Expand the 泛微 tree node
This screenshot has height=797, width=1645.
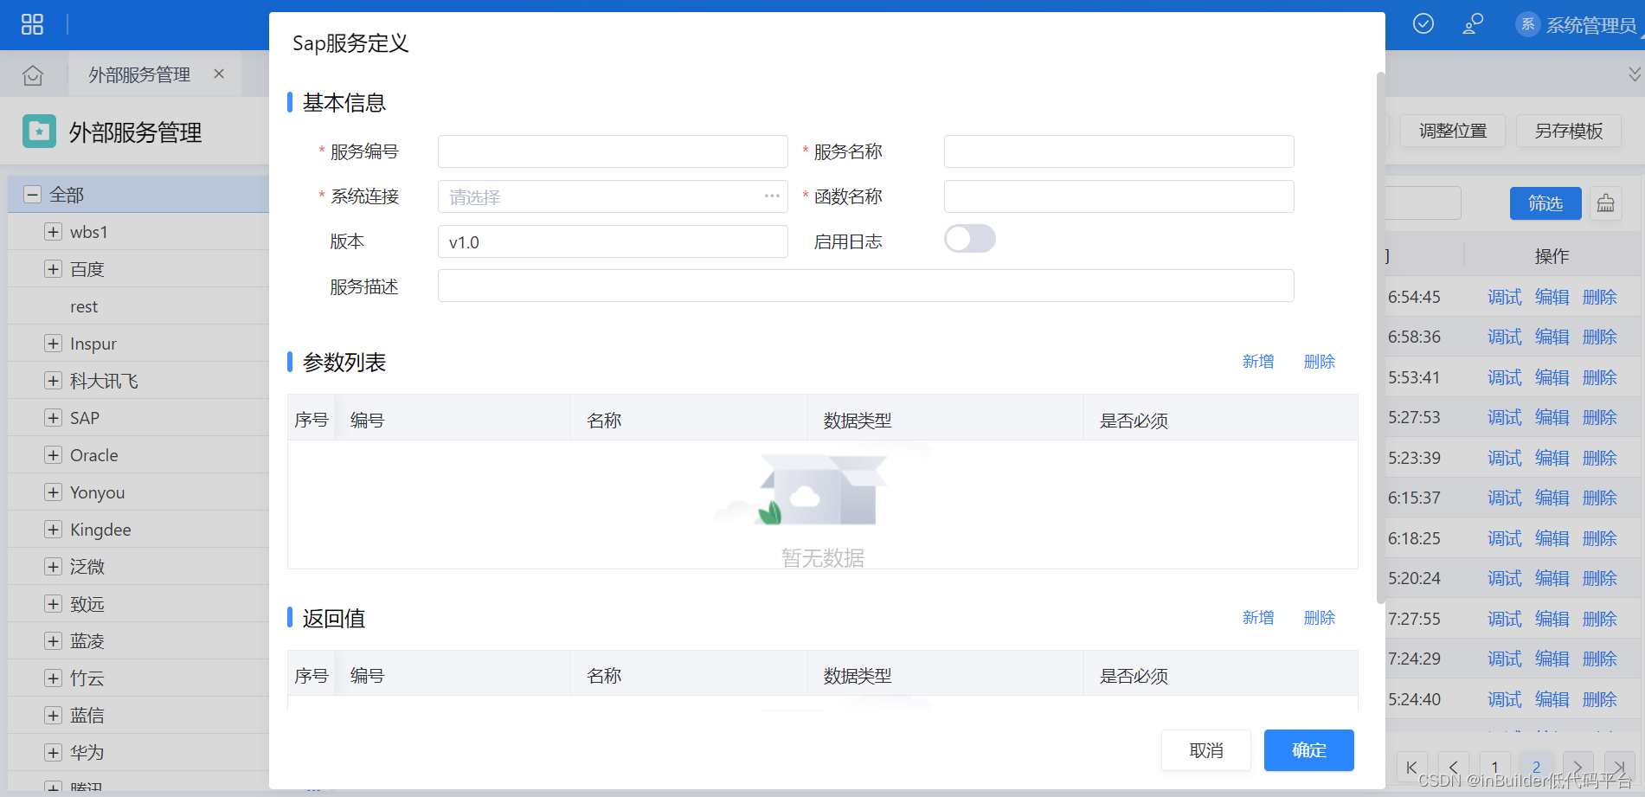53,567
